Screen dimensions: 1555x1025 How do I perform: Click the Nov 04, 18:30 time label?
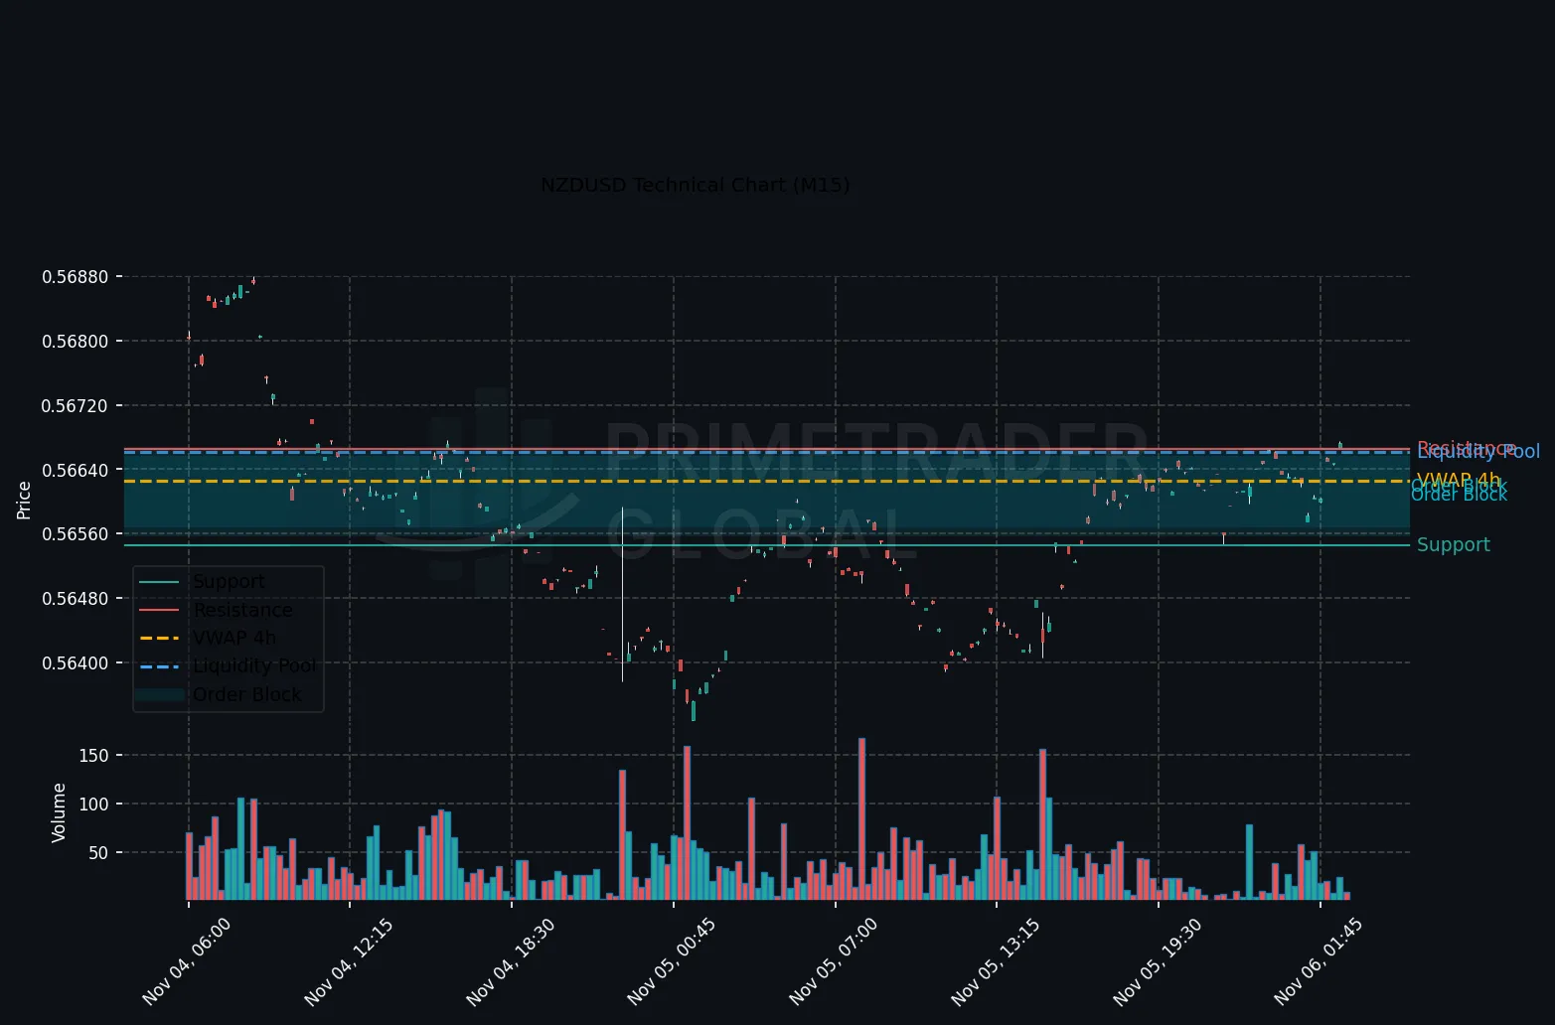tap(511, 961)
